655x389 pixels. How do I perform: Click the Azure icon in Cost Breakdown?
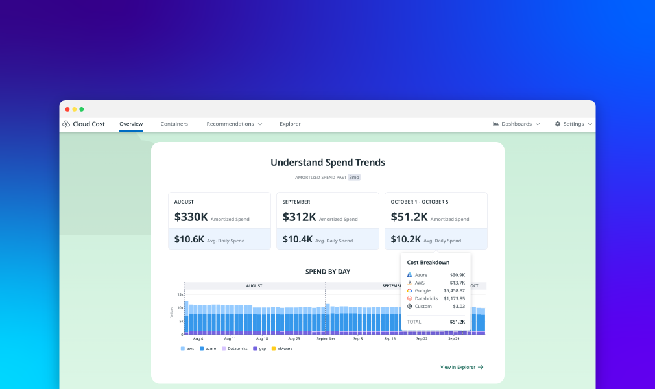[410, 275]
